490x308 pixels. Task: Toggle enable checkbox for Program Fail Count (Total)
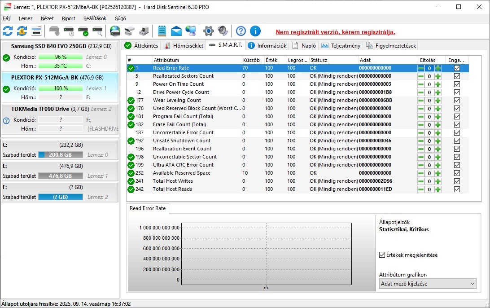tap(457, 116)
